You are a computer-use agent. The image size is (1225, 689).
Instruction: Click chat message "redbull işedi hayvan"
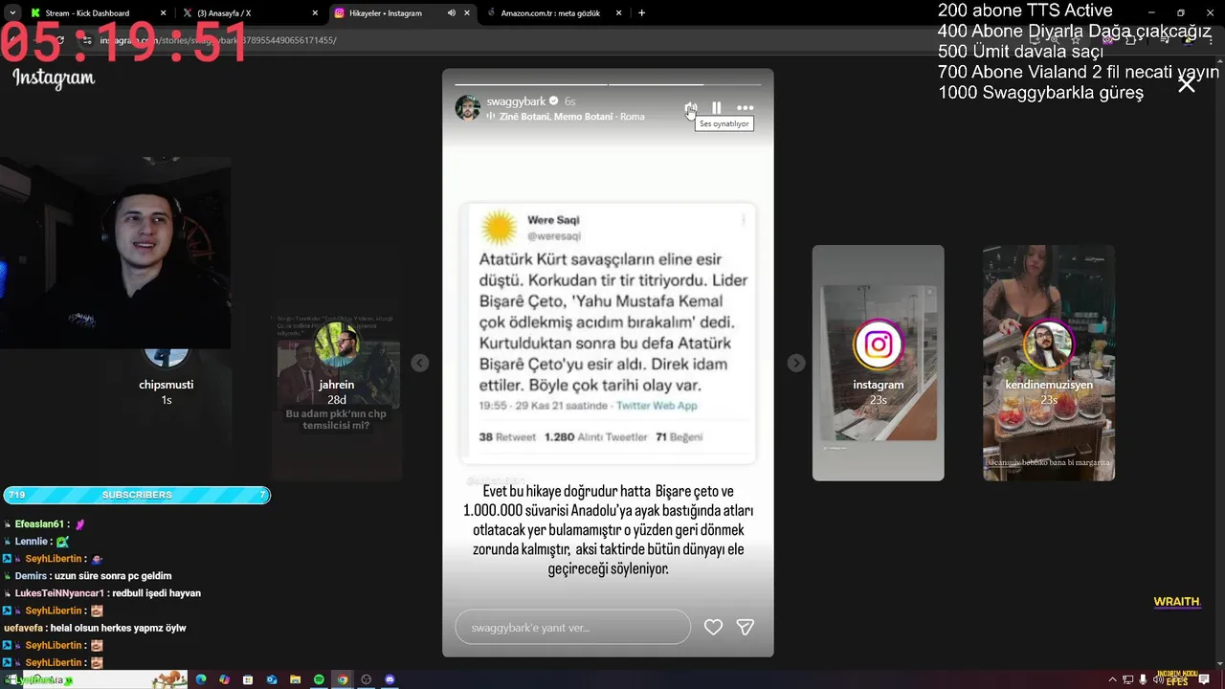point(158,593)
